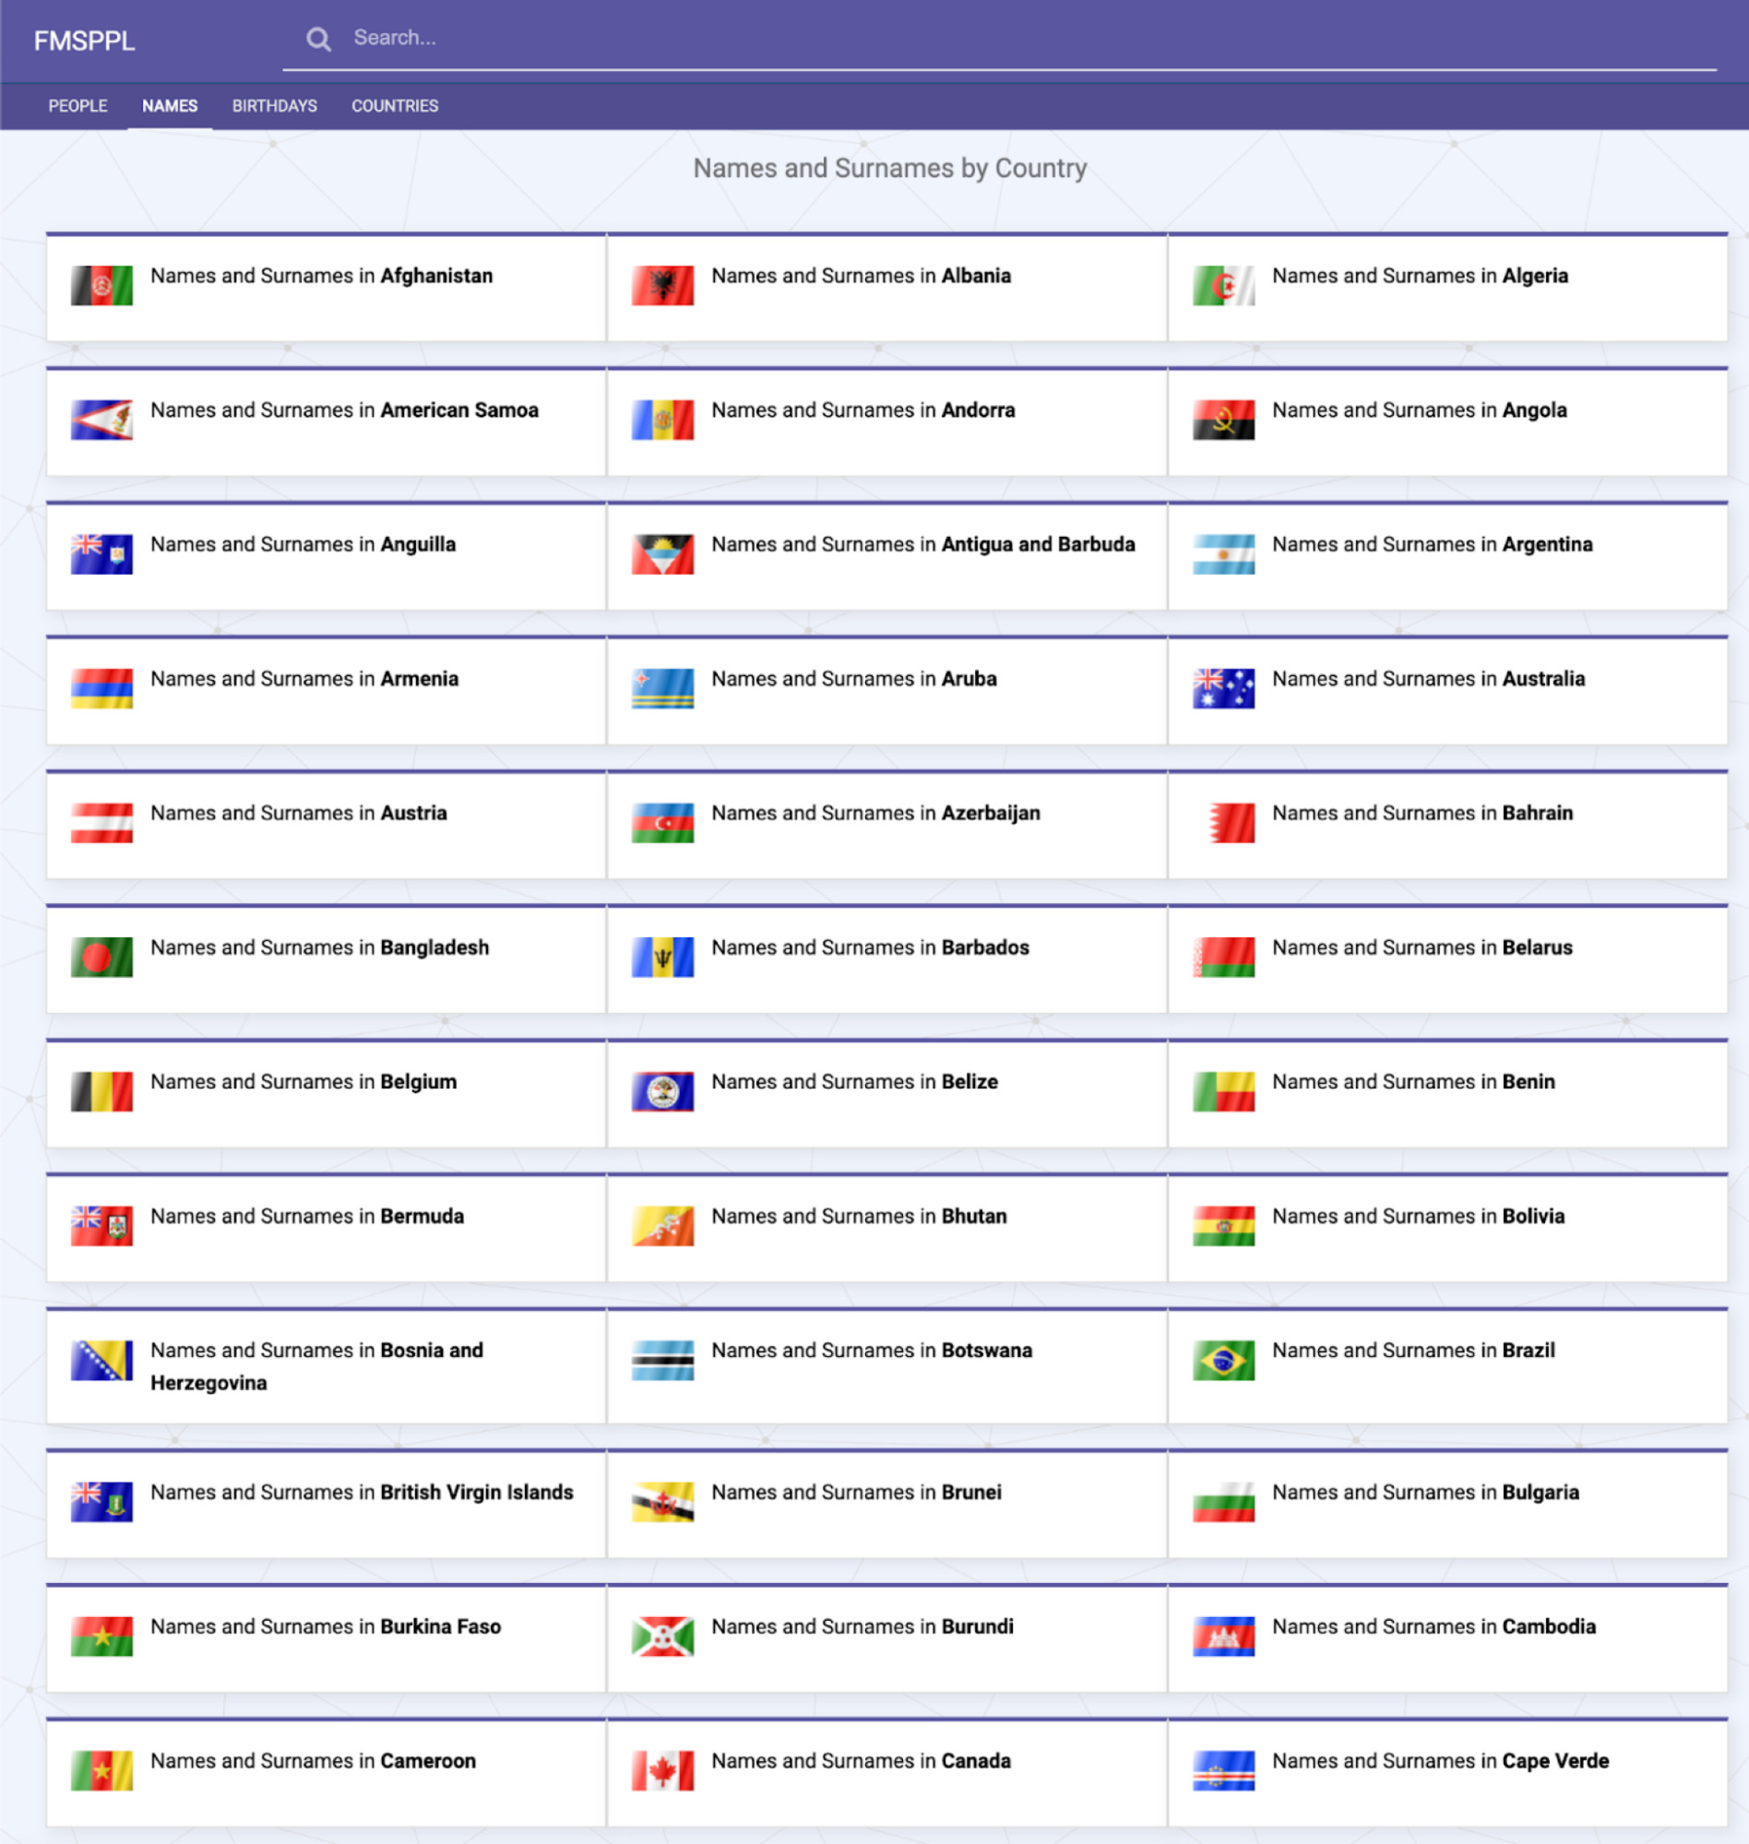Open Names and Surnames in Azerbaijan
Viewport: 1749px width, 1844px height.
876,813
